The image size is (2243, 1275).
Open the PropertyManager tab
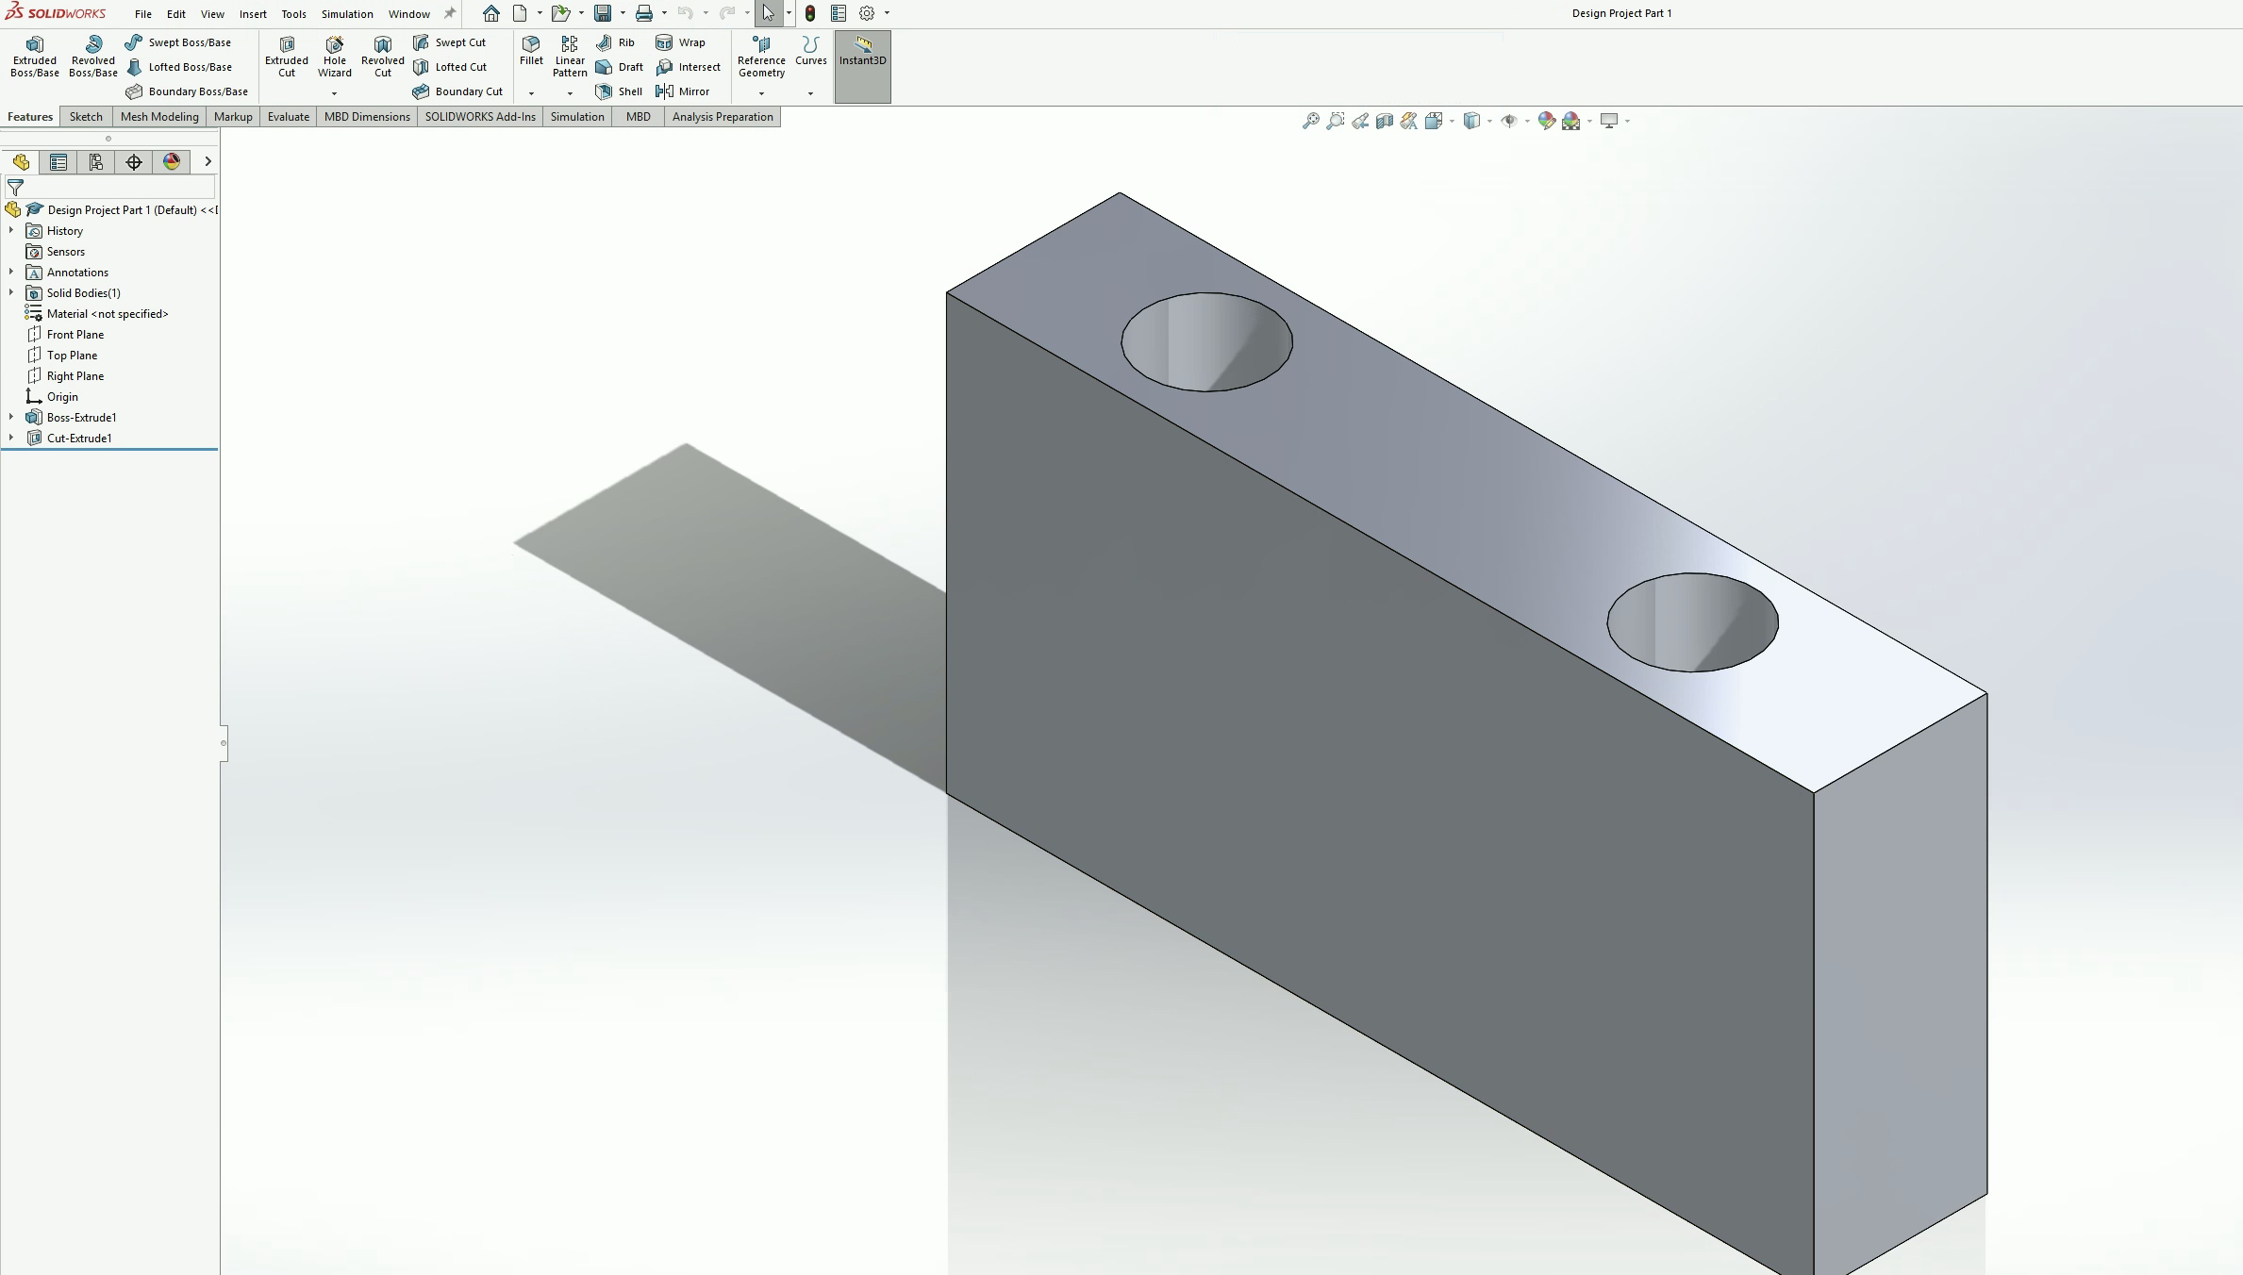click(58, 162)
